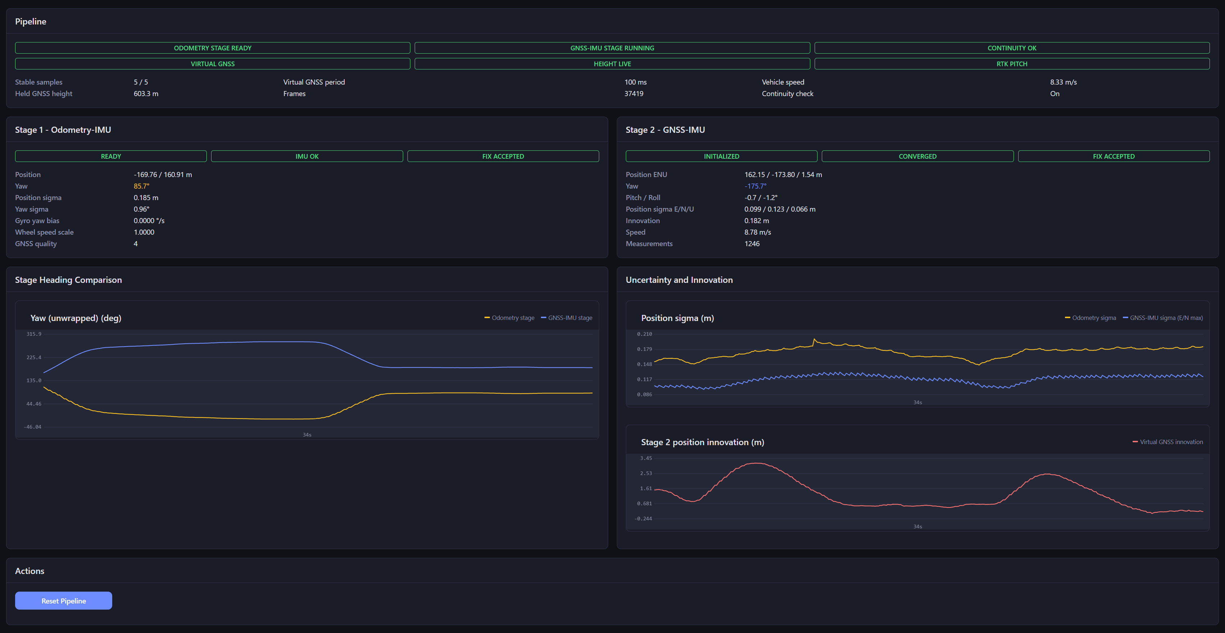Select Stage 2 yaw value -175.7°
1225x633 pixels.
(x=755, y=186)
